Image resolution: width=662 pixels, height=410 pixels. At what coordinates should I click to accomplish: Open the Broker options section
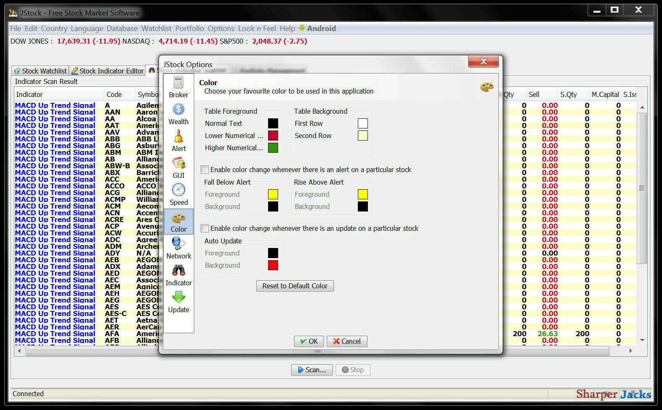pyautogui.click(x=179, y=88)
